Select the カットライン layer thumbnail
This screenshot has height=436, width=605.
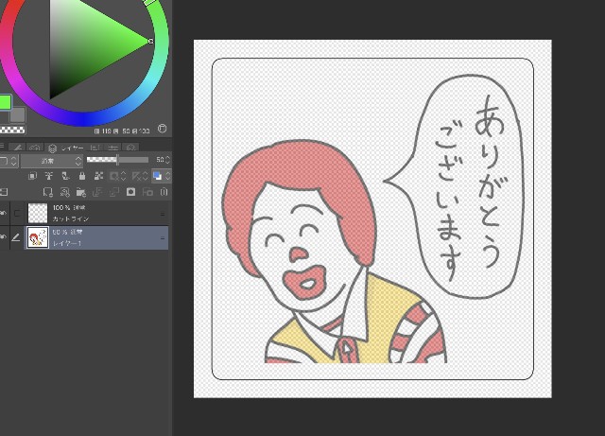pyautogui.click(x=38, y=213)
